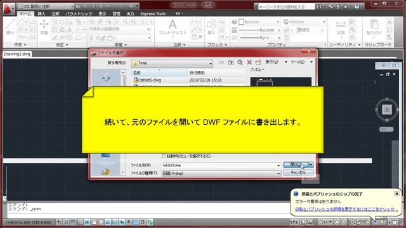This screenshot has height=228, width=406.
Task: Click the arrow beside the Open button
Action: pyautogui.click(x=311, y=165)
